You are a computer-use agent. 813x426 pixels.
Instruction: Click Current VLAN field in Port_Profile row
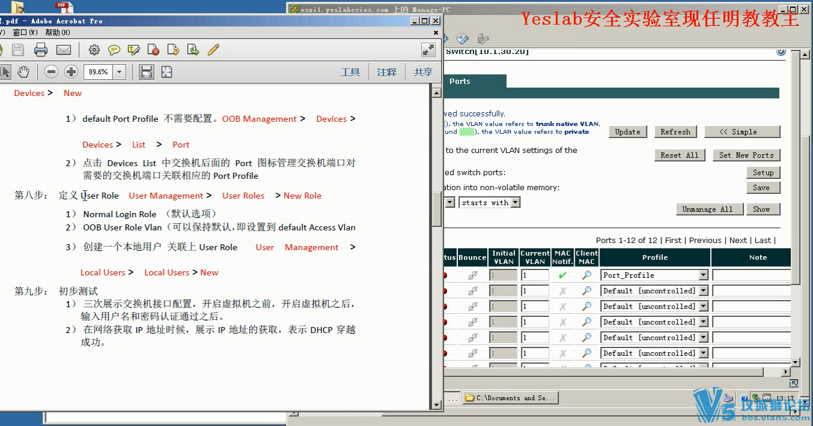point(535,275)
